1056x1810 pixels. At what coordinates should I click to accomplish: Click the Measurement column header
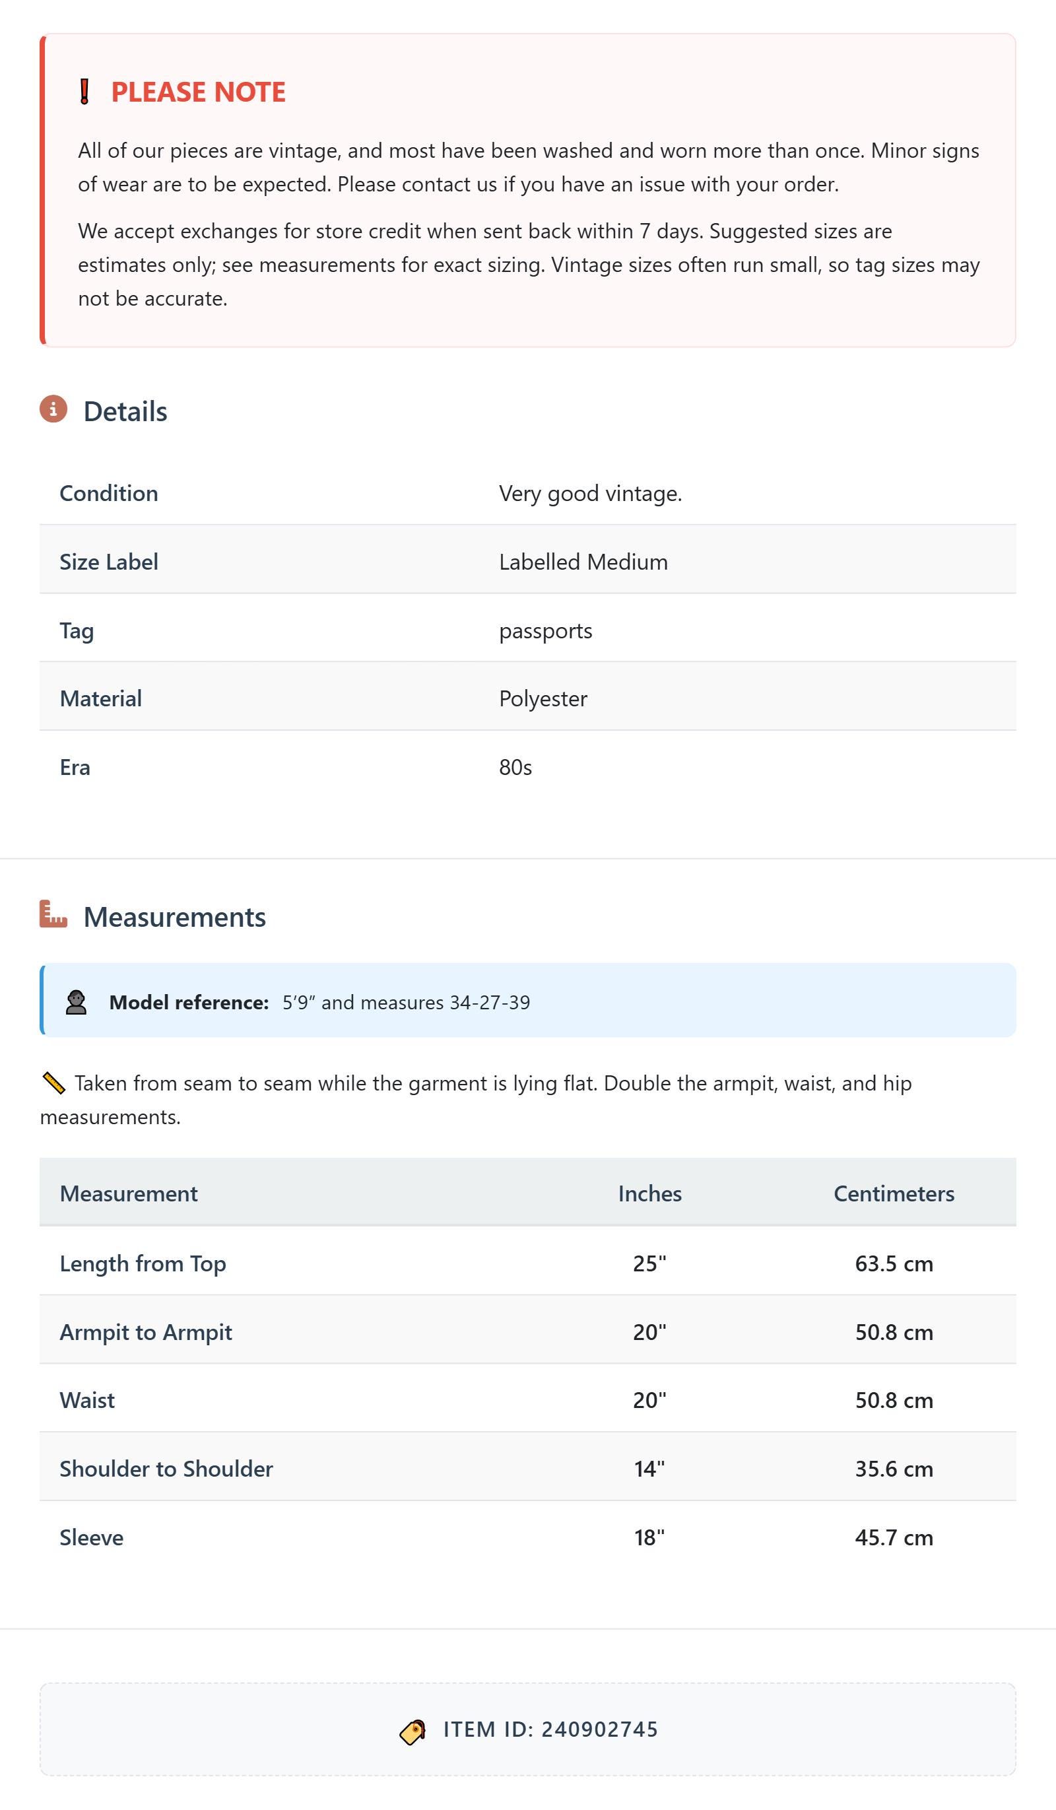[129, 1193]
